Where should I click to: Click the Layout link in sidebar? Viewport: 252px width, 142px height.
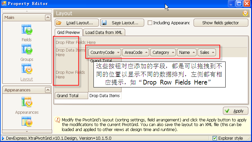[x=27, y=79]
